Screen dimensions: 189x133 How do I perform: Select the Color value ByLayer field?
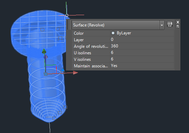(142, 33)
